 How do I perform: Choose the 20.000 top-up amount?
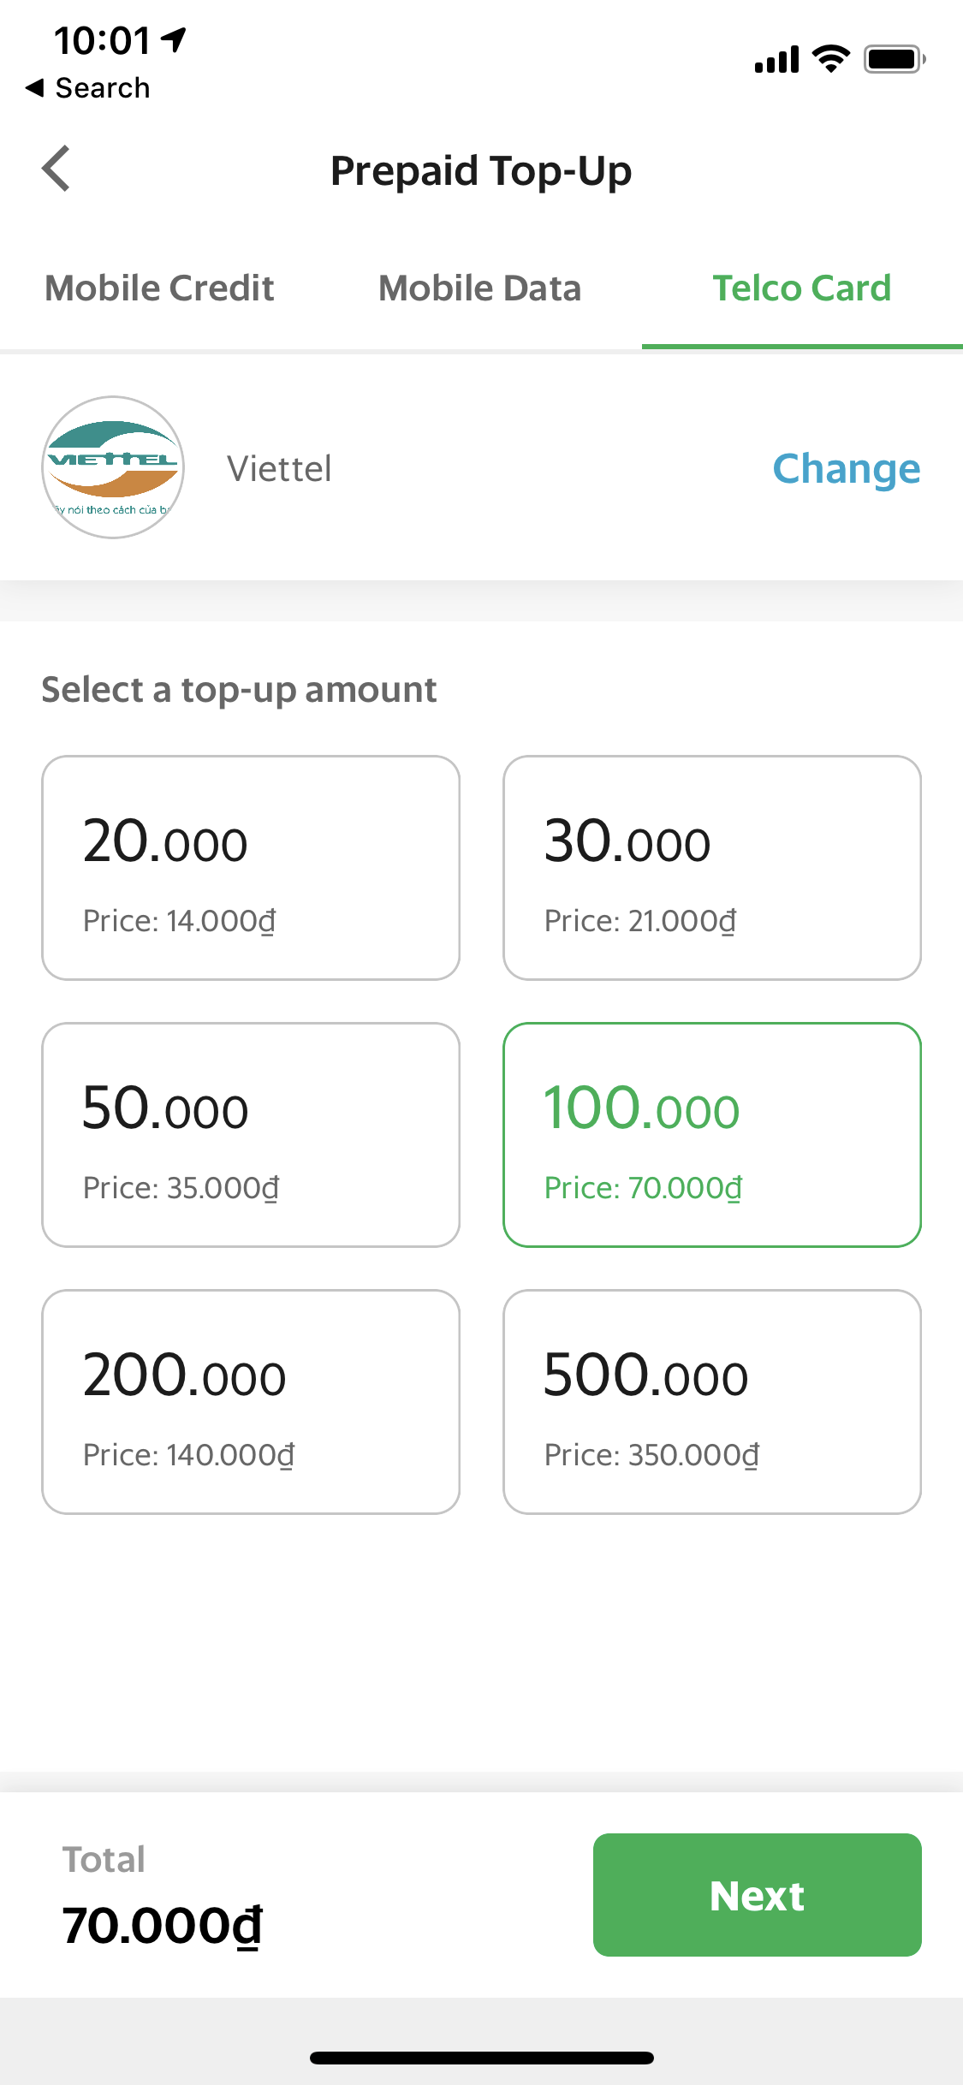coord(251,868)
